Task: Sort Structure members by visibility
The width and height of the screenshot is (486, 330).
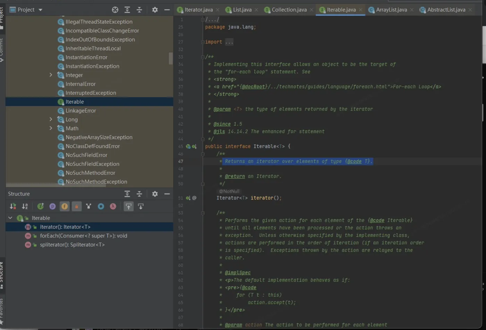Action: [13, 206]
